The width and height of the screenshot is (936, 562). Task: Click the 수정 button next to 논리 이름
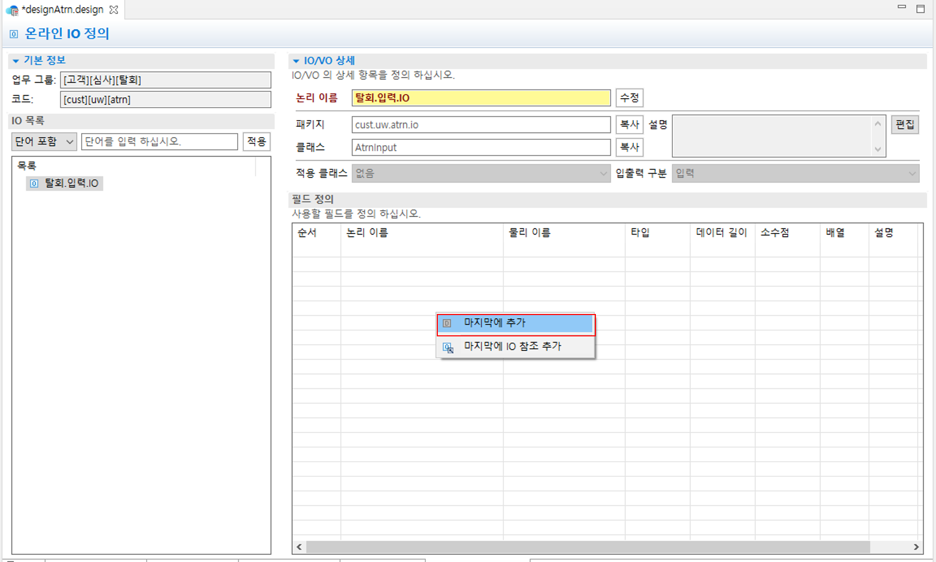click(629, 98)
